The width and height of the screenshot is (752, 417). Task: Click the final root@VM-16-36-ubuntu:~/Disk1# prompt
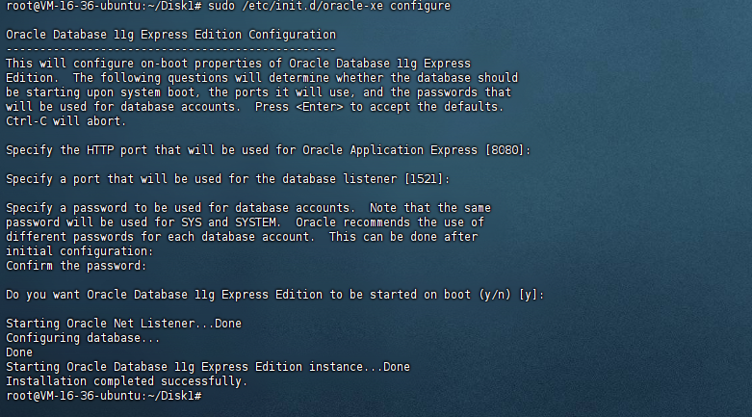pyautogui.click(x=104, y=396)
